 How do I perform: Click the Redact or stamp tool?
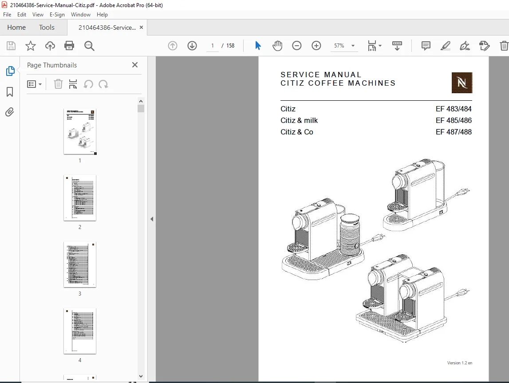pyautogui.click(x=484, y=46)
